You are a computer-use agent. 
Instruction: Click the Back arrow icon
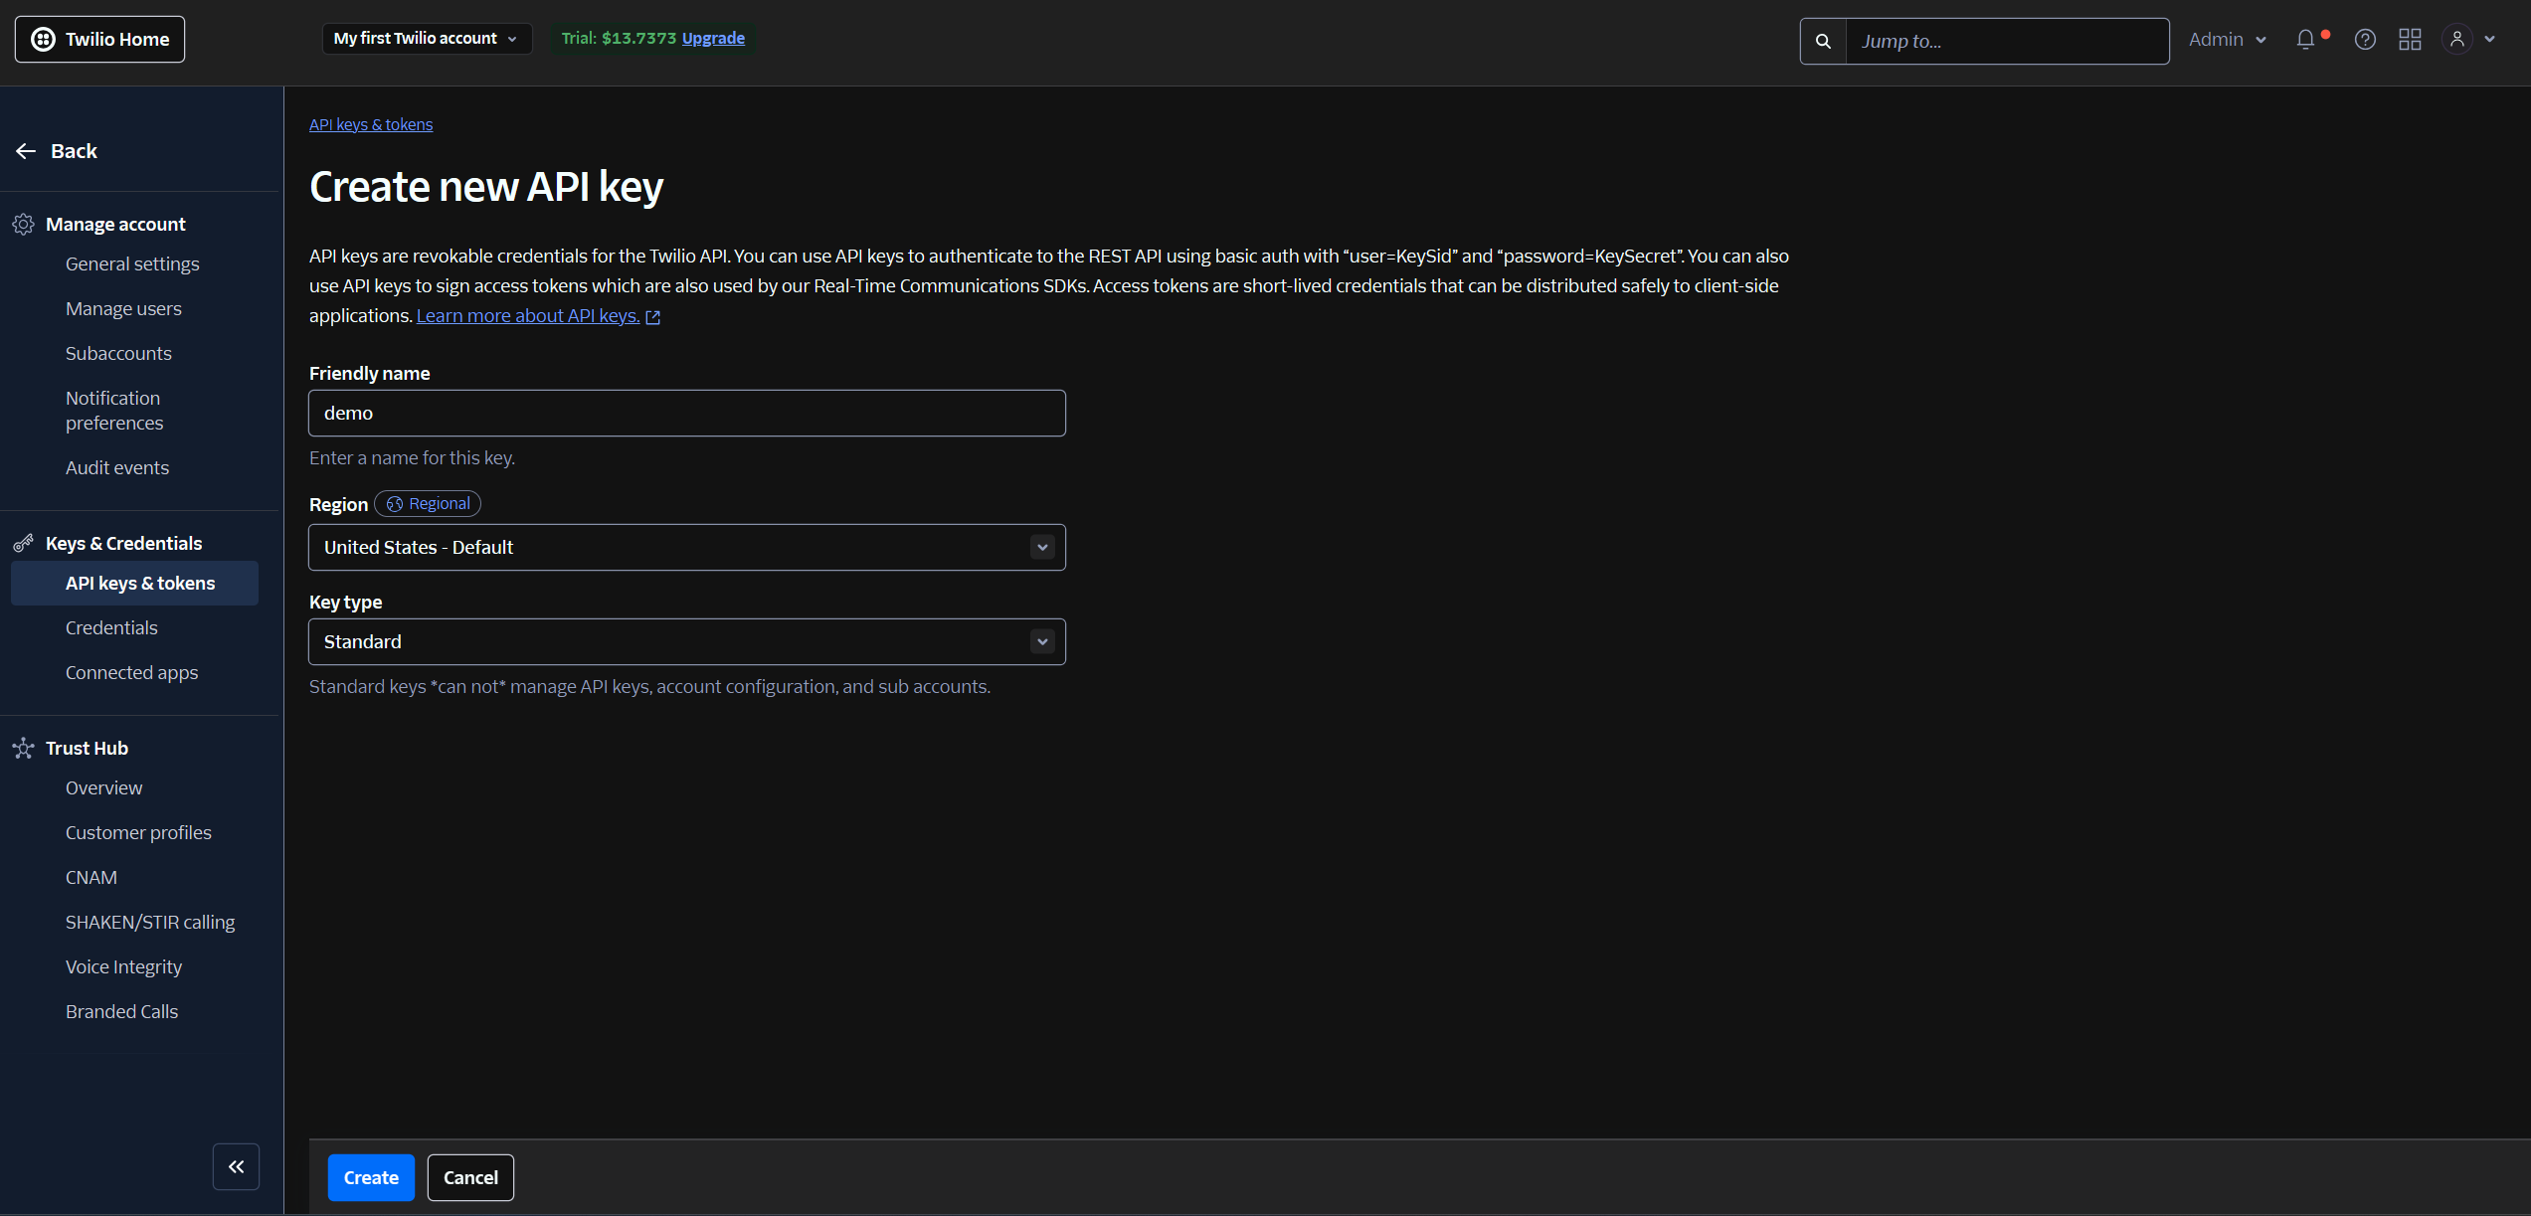coord(27,151)
